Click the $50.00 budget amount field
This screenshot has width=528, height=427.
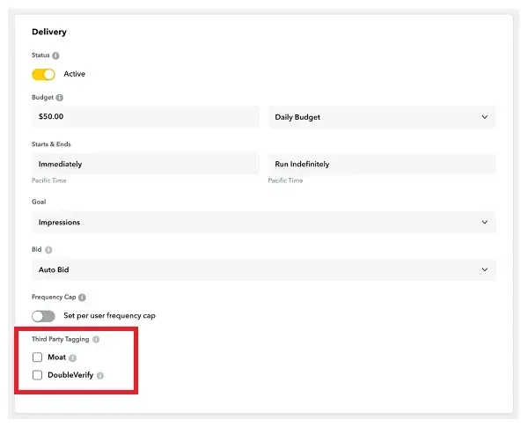click(145, 117)
